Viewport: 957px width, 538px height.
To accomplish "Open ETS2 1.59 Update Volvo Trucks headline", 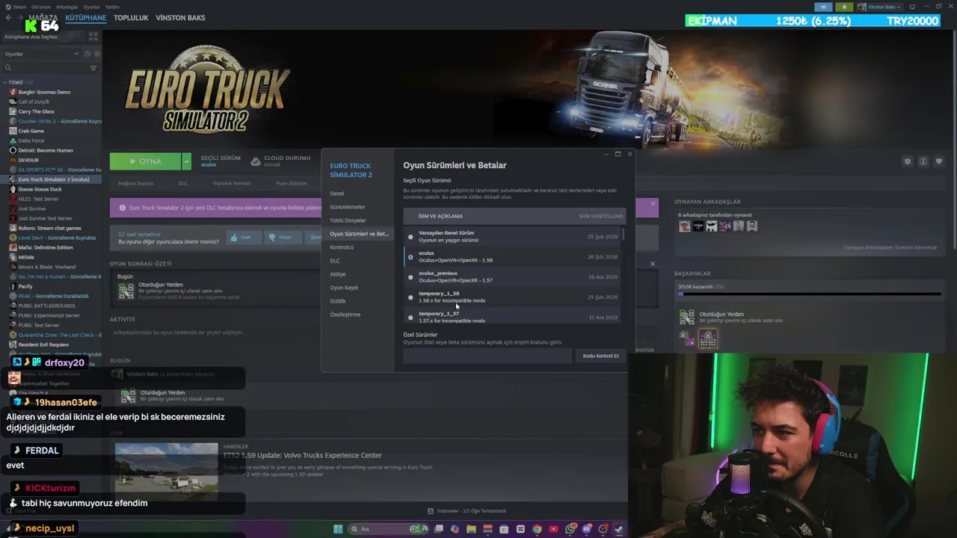I will point(303,455).
